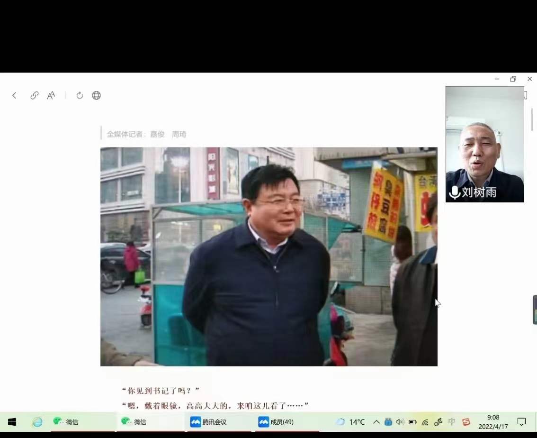This screenshot has height=438, width=537.
Task: Click the volume speaker tray icon
Action: [x=400, y=422]
